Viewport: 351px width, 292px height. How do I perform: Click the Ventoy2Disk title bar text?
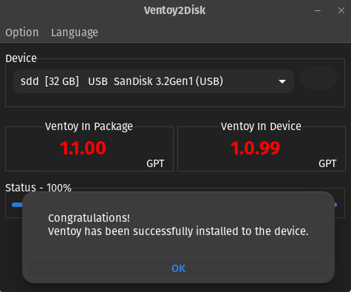tap(174, 10)
